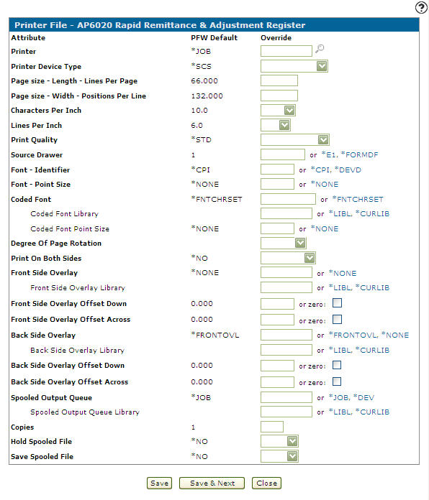
Task: Tick the Back Side Overlay Offset Down zero checkbox
Action: [337, 365]
